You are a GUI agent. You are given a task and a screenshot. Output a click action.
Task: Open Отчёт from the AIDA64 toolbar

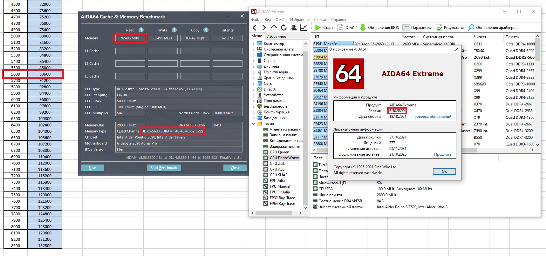click(346, 28)
